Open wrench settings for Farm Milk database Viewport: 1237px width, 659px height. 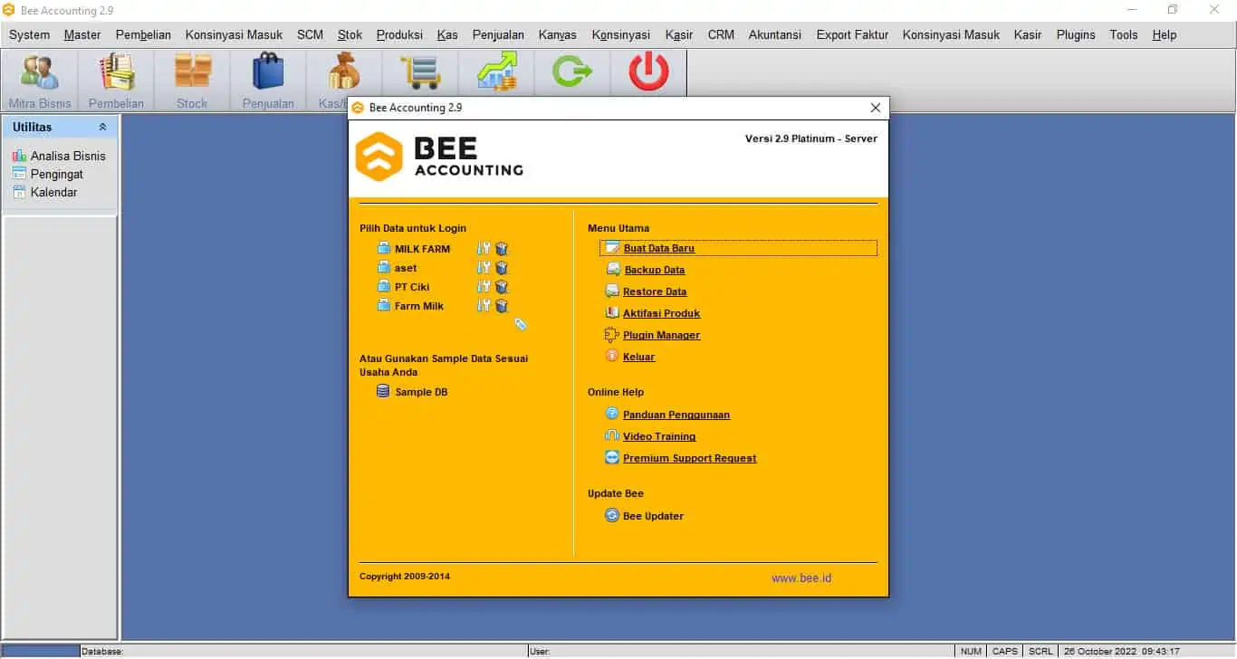tap(484, 306)
